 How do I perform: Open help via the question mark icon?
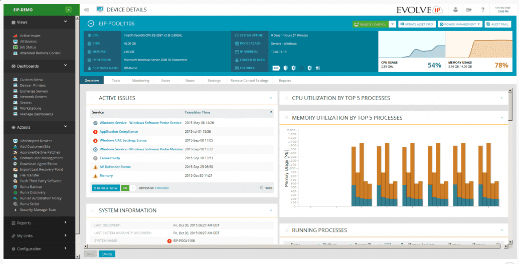point(482,10)
